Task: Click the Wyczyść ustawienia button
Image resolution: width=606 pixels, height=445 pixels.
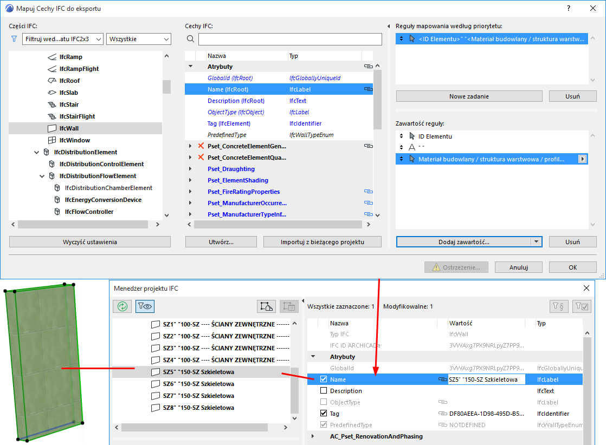Action: pyautogui.click(x=89, y=242)
